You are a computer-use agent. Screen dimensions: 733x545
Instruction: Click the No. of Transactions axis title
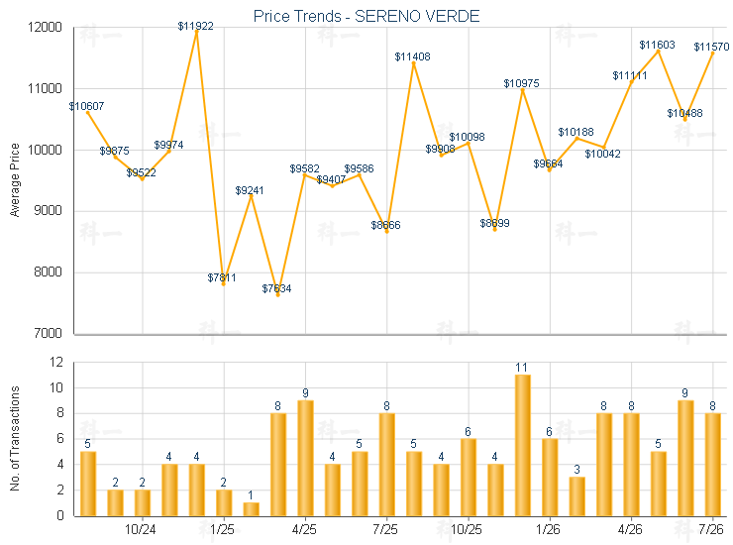15,438
